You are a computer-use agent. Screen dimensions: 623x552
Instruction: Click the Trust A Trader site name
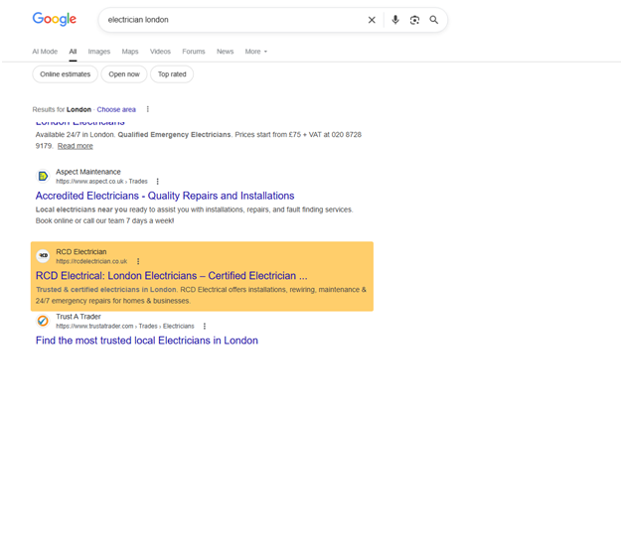click(x=78, y=317)
